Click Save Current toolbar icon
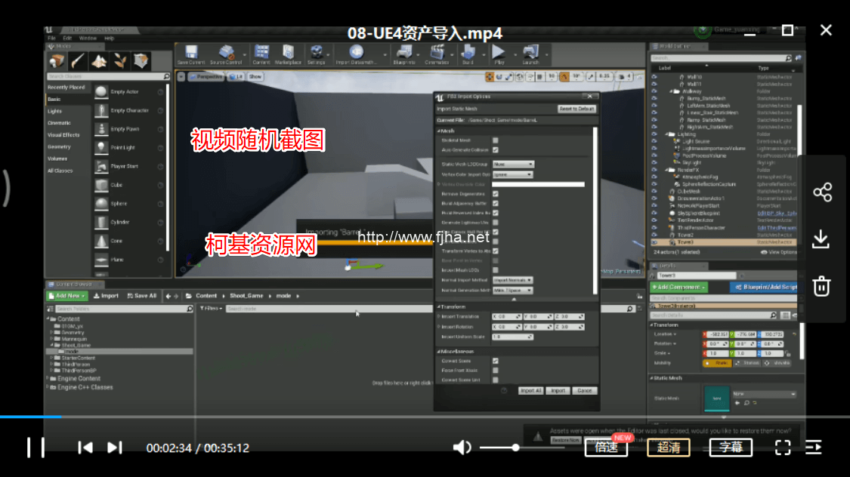Viewport: 850px width, 477px height. pos(191,54)
